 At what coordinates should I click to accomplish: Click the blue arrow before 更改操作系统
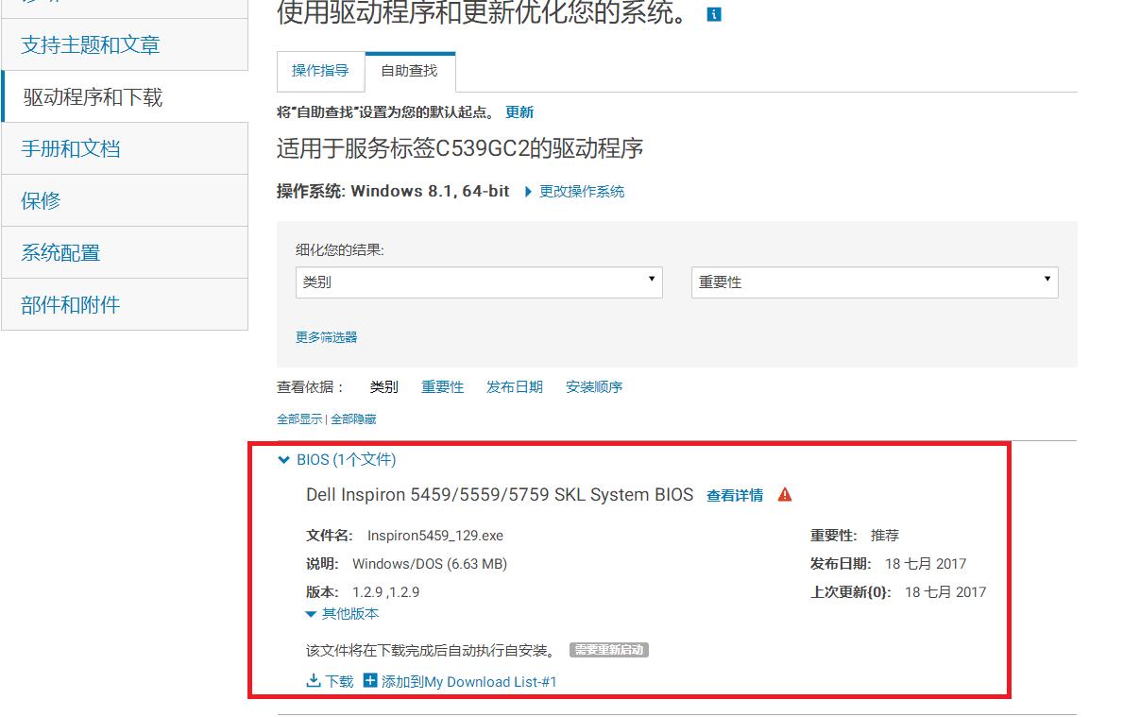(x=527, y=192)
